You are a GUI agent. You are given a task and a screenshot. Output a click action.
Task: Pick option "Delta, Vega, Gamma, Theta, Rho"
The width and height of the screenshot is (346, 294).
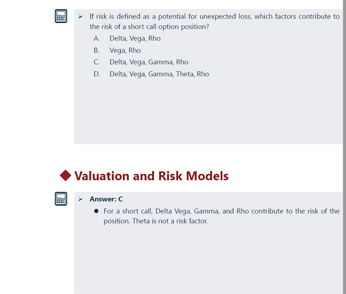point(159,74)
